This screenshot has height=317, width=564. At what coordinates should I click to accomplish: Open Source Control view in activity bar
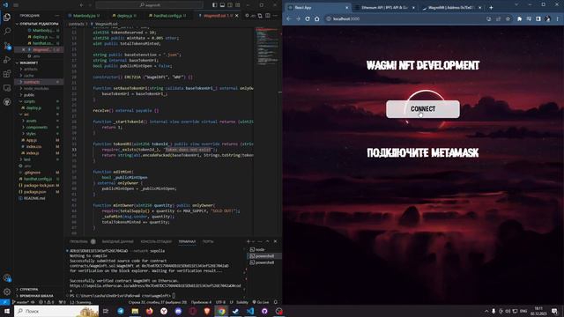pos(7,46)
